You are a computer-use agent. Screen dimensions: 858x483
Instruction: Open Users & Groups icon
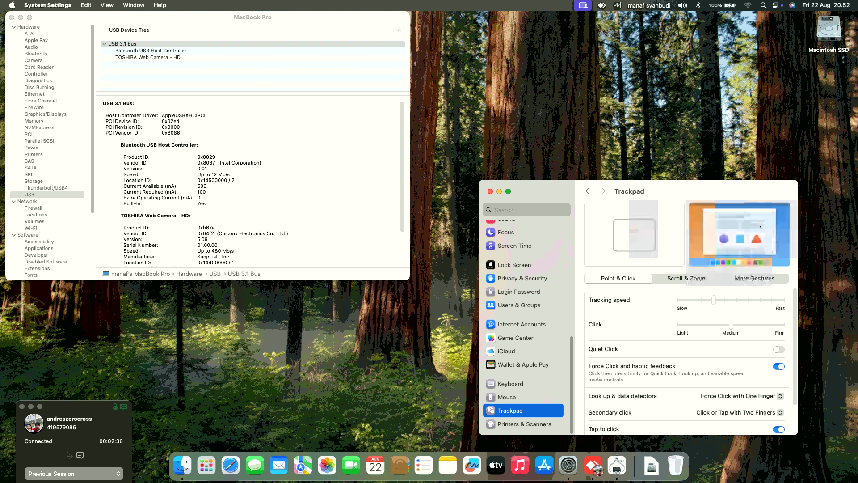490,305
